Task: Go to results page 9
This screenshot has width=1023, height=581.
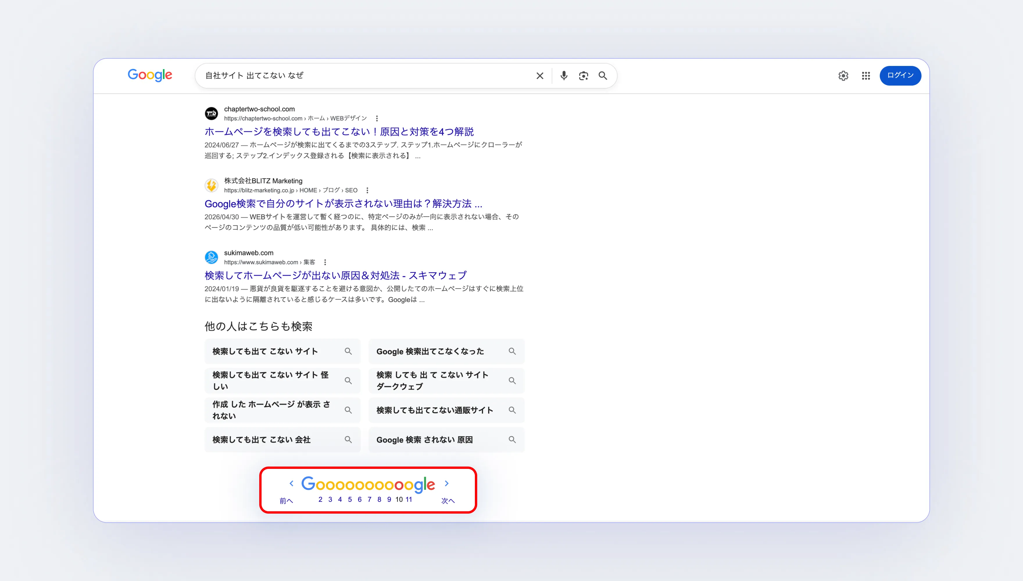Action: pyautogui.click(x=389, y=499)
